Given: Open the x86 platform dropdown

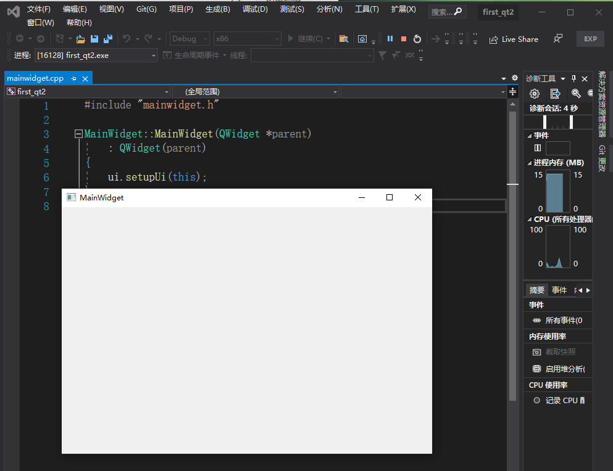Looking at the screenshot, I should tap(247, 39).
